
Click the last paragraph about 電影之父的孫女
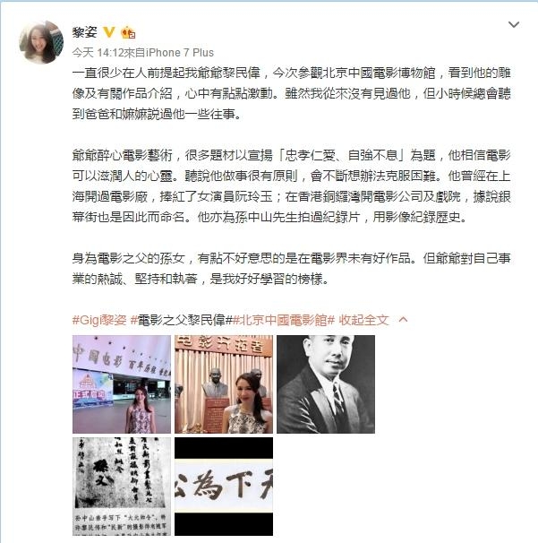(x=291, y=269)
